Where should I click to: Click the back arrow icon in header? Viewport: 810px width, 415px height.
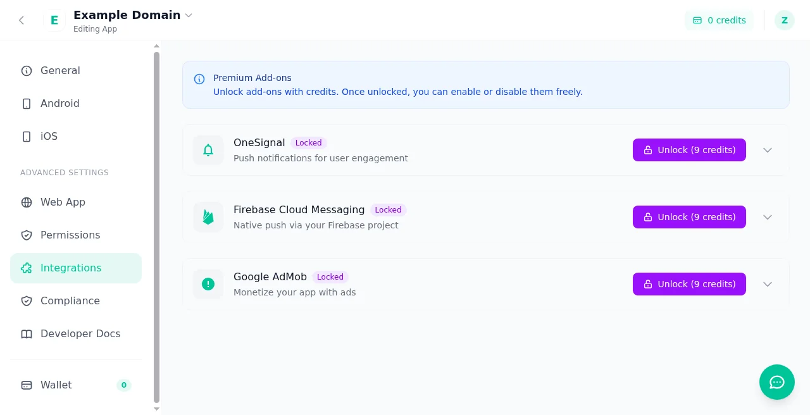click(22, 20)
